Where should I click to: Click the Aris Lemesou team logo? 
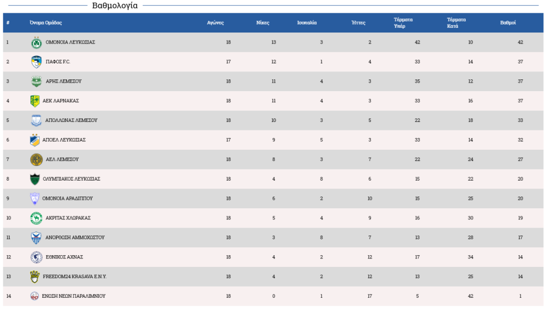(x=36, y=82)
